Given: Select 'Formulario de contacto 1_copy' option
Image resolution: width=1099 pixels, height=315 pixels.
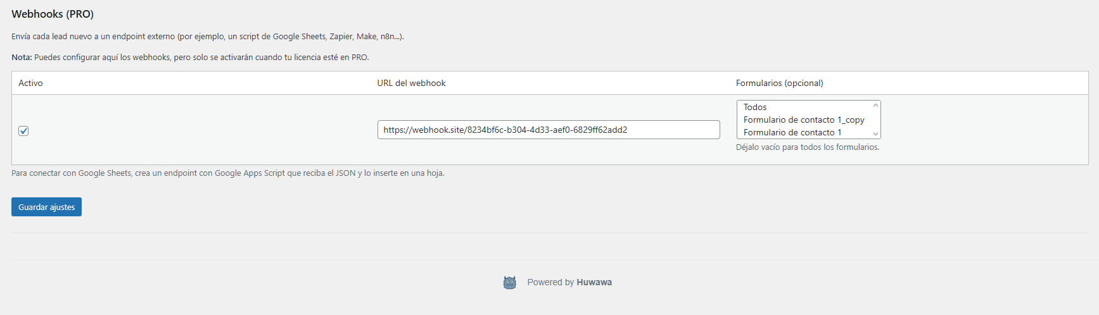Looking at the screenshot, I should pyautogui.click(x=803, y=120).
